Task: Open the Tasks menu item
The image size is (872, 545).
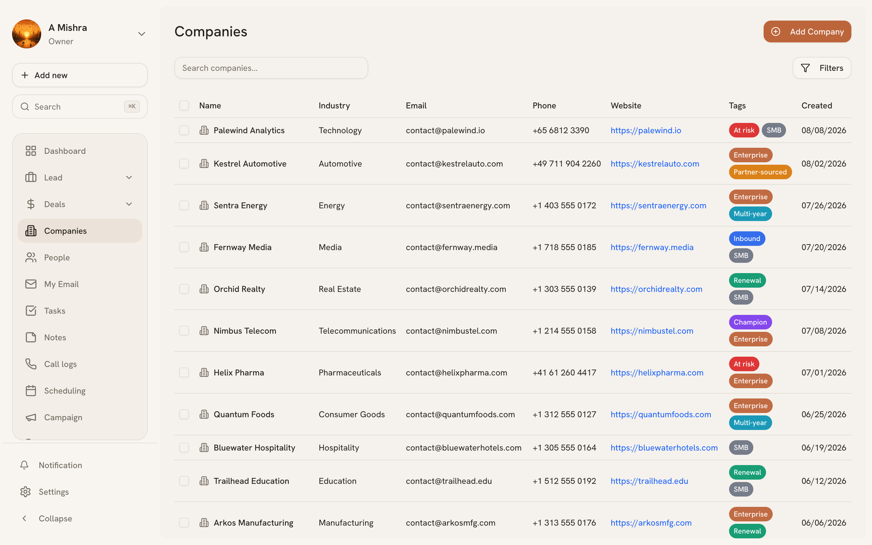Action: pos(80,311)
